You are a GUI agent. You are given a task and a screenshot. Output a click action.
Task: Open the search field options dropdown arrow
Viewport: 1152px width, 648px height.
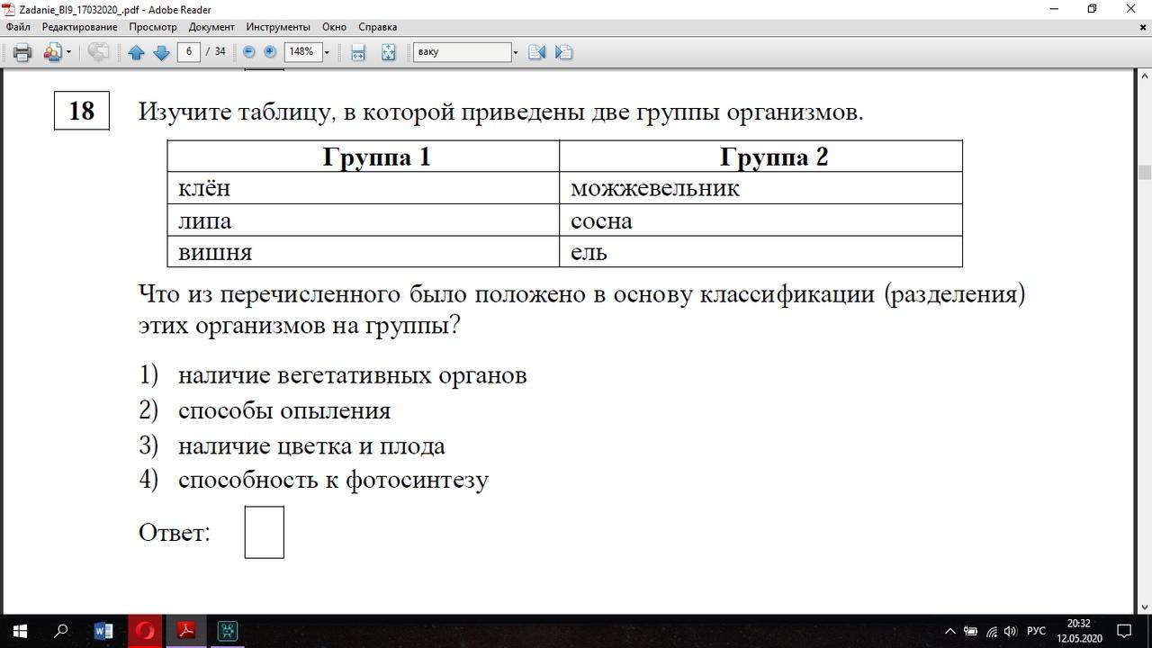point(516,52)
